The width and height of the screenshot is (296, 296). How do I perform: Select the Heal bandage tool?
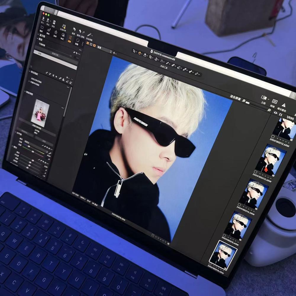173,65
